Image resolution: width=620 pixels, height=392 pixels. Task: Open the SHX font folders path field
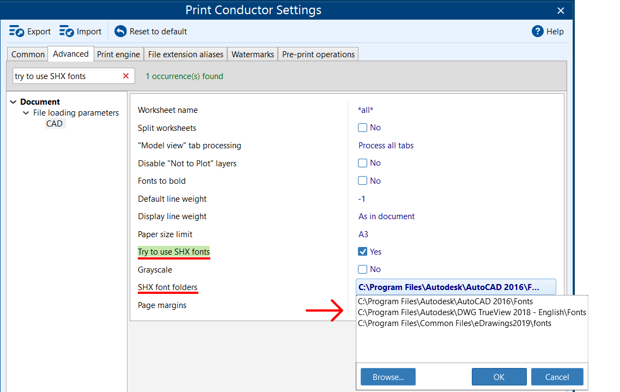point(455,287)
